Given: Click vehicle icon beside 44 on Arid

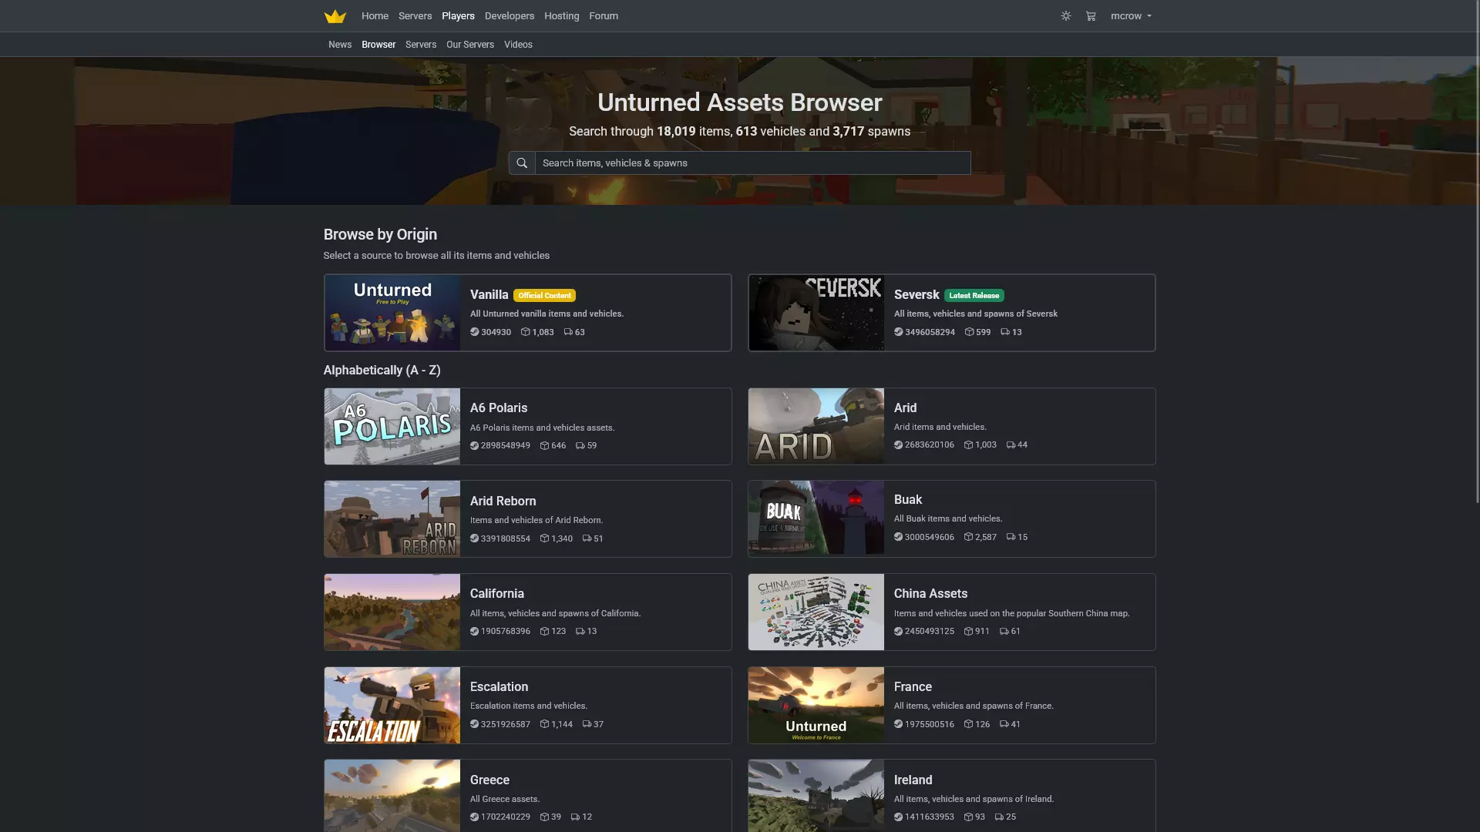Looking at the screenshot, I should (x=1011, y=445).
